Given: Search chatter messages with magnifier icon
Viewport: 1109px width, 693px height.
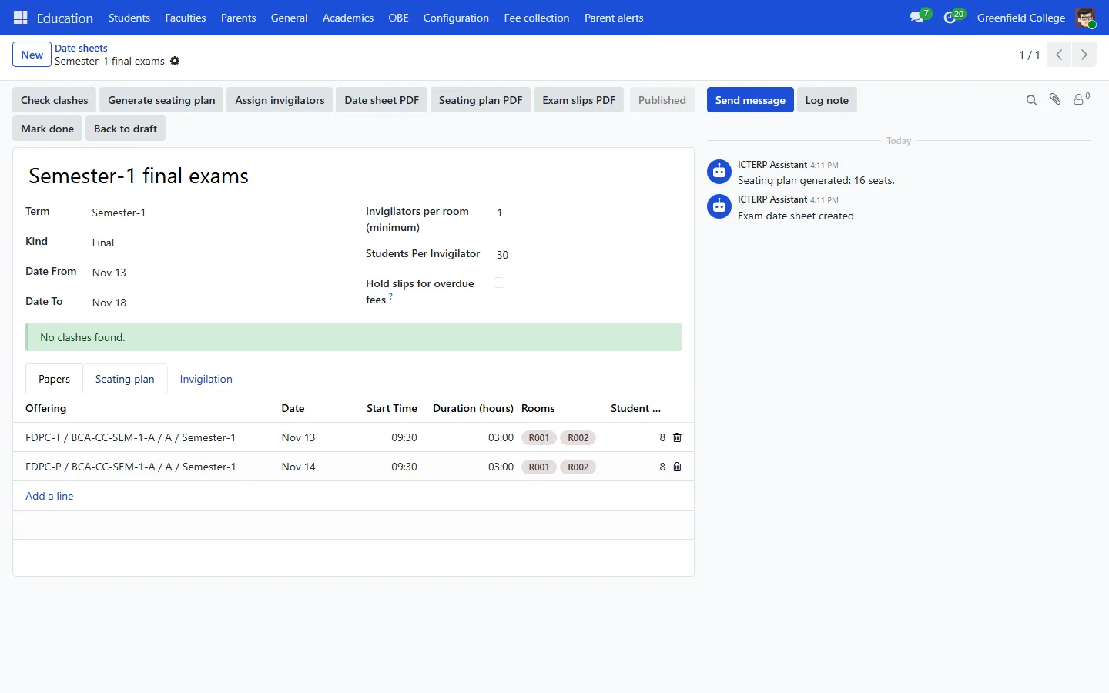Looking at the screenshot, I should 1032,100.
